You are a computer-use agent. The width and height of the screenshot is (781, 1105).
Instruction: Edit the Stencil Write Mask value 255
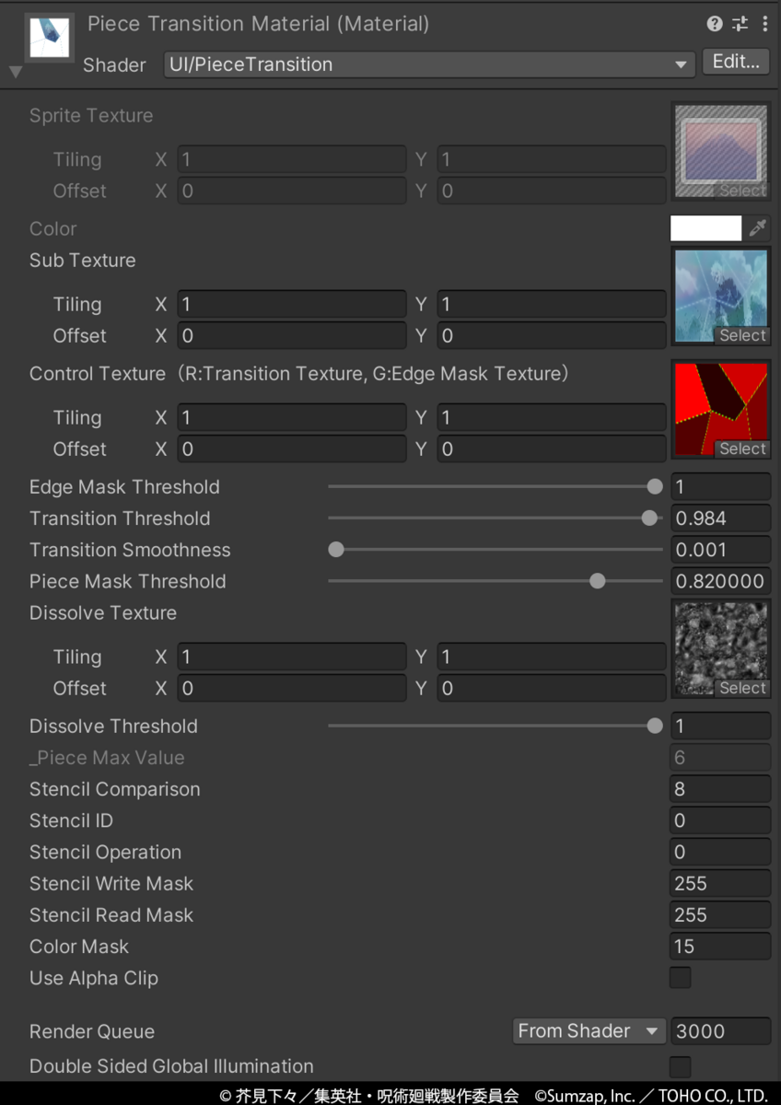720,884
